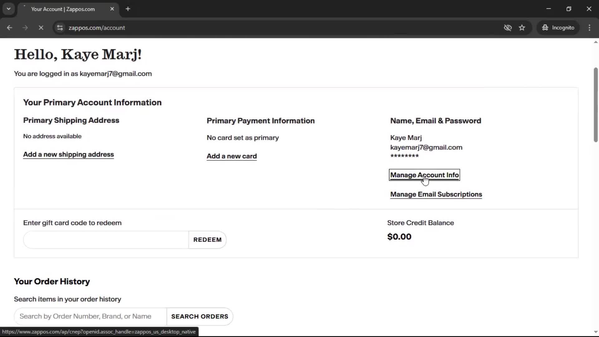
Task: Expand the tab search dropdown
Action: pyautogui.click(x=9, y=9)
